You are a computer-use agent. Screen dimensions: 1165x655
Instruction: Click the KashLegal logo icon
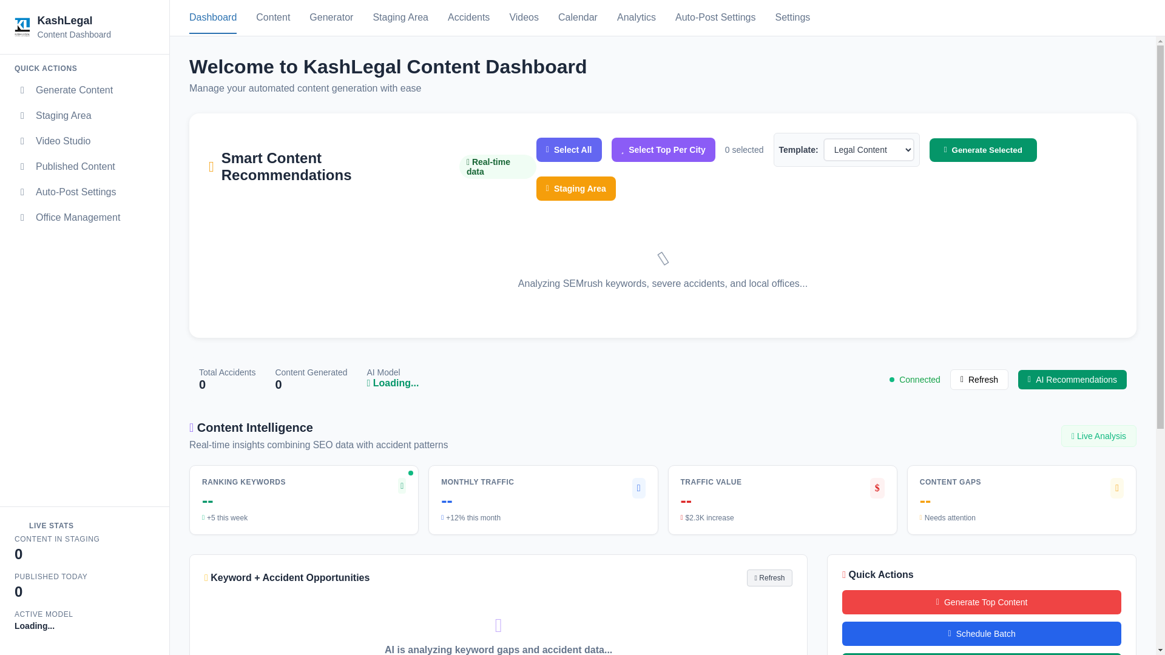pos(22,27)
